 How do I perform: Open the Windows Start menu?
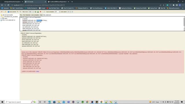2,102
